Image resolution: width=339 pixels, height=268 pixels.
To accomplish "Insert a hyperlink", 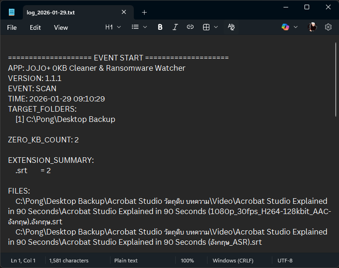I will click(190, 27).
